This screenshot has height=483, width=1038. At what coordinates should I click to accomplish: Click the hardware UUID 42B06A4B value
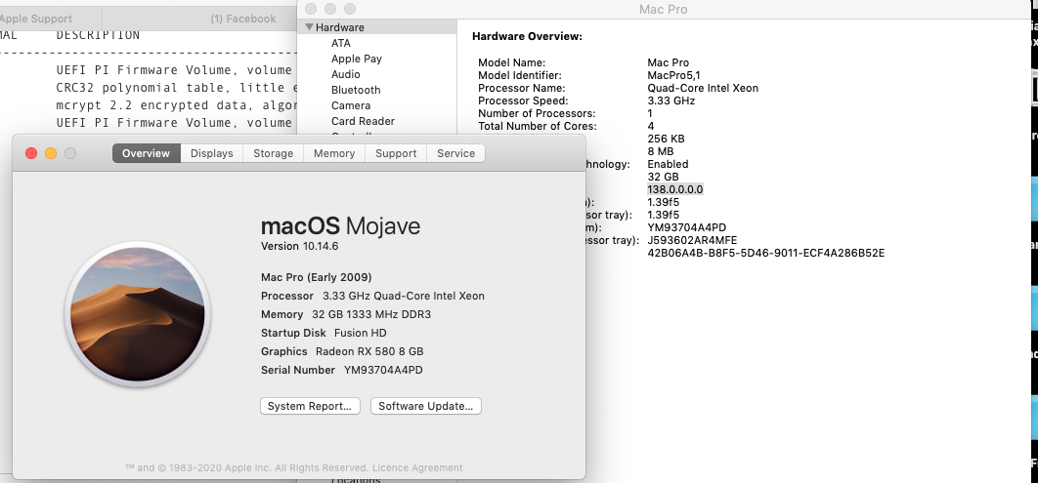pyautogui.click(x=765, y=253)
